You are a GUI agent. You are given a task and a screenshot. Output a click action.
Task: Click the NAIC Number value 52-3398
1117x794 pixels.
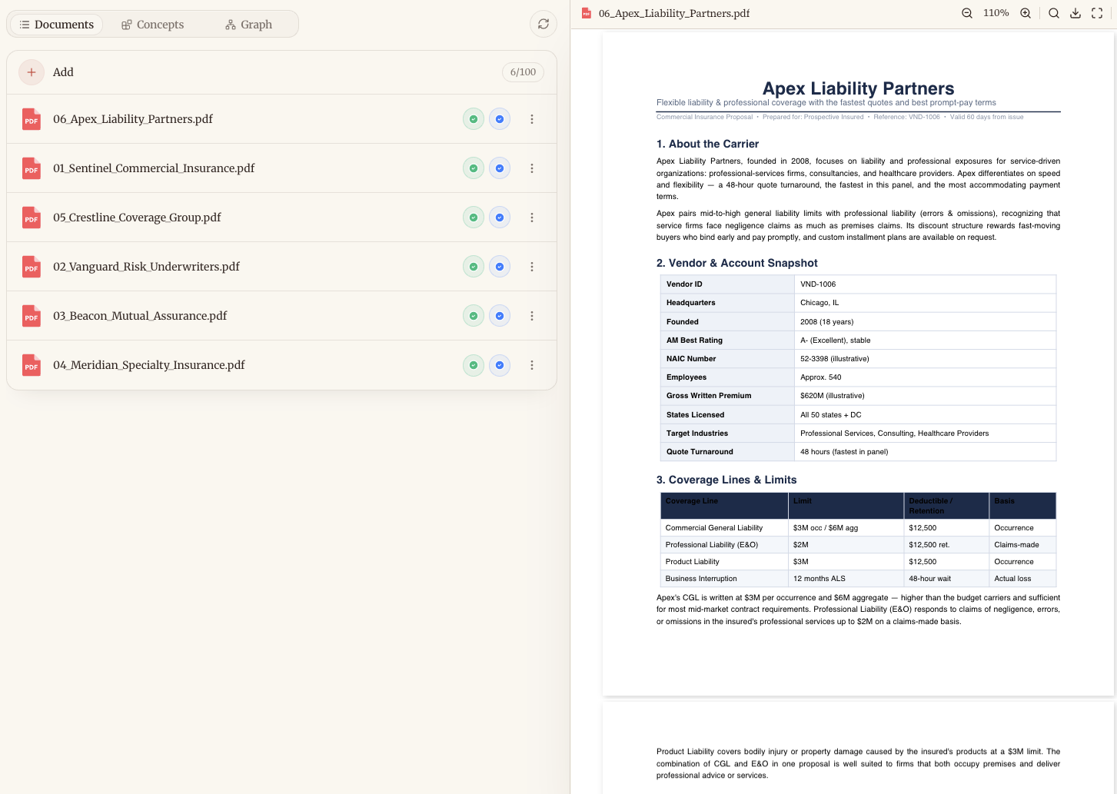(835, 359)
